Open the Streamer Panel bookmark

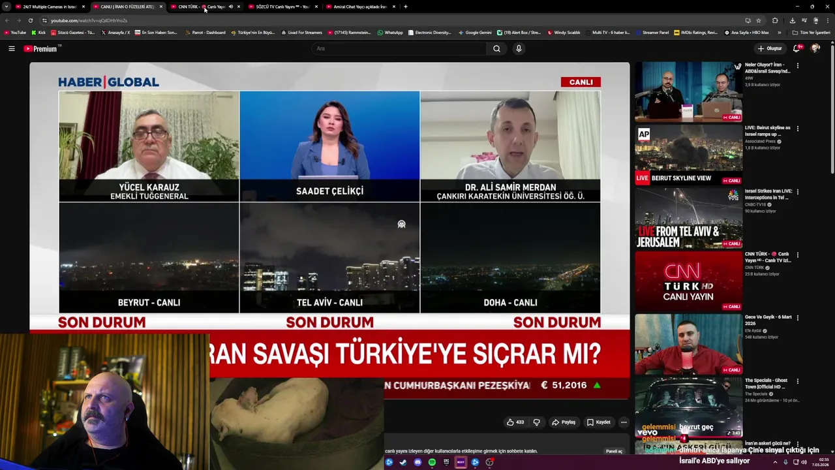(x=652, y=33)
